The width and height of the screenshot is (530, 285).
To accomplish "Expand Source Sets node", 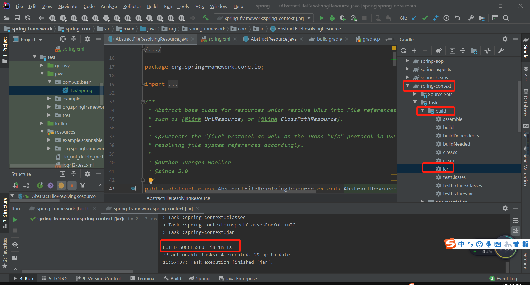I will pos(415,94).
